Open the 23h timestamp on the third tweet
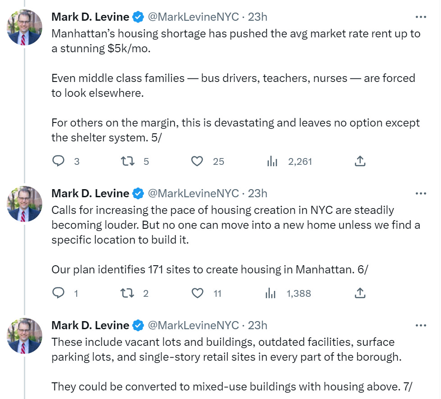Screen dimensions: 441x399 [258, 326]
